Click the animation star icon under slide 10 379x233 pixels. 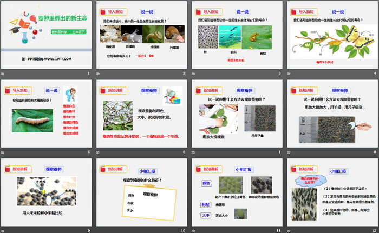coord(98,231)
